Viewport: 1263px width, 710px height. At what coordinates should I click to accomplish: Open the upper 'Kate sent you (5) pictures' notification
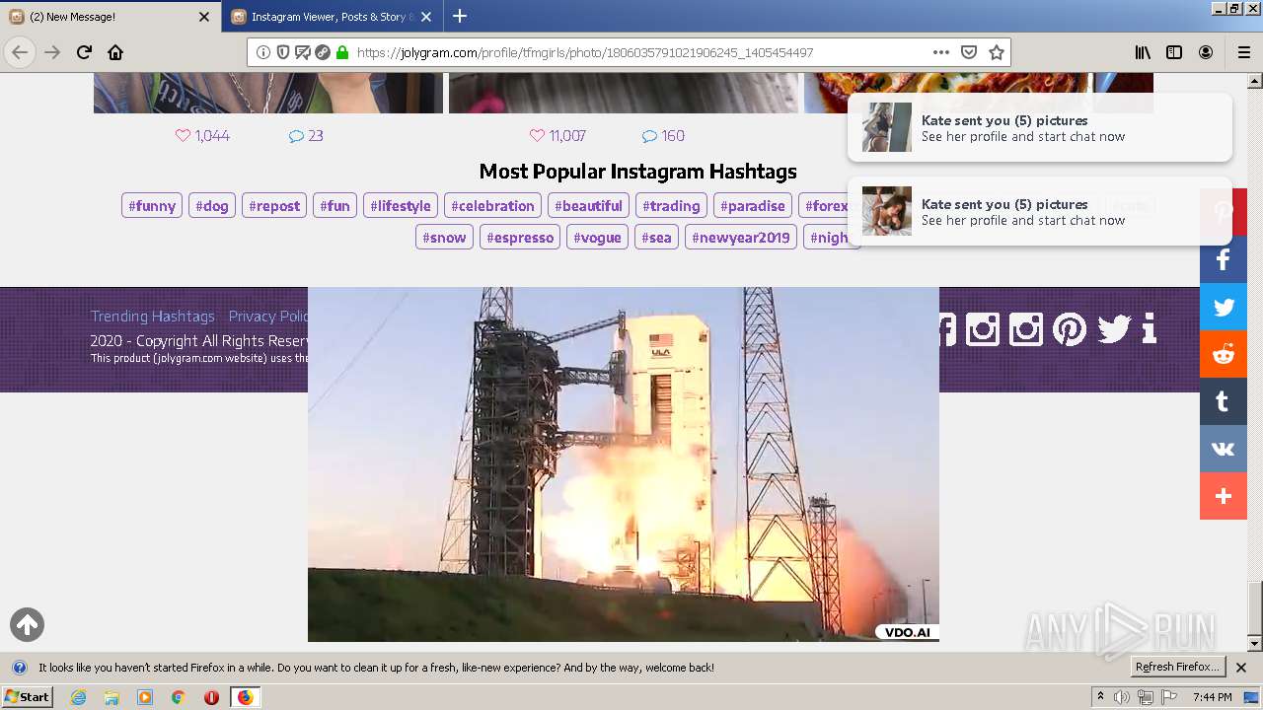click(x=1040, y=127)
